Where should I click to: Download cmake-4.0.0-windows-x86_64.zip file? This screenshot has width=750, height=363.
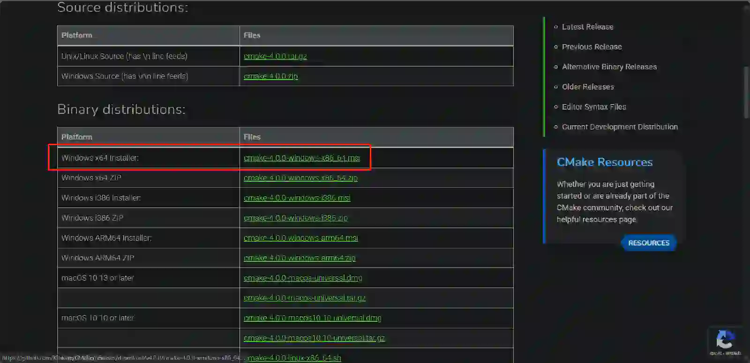pos(300,178)
